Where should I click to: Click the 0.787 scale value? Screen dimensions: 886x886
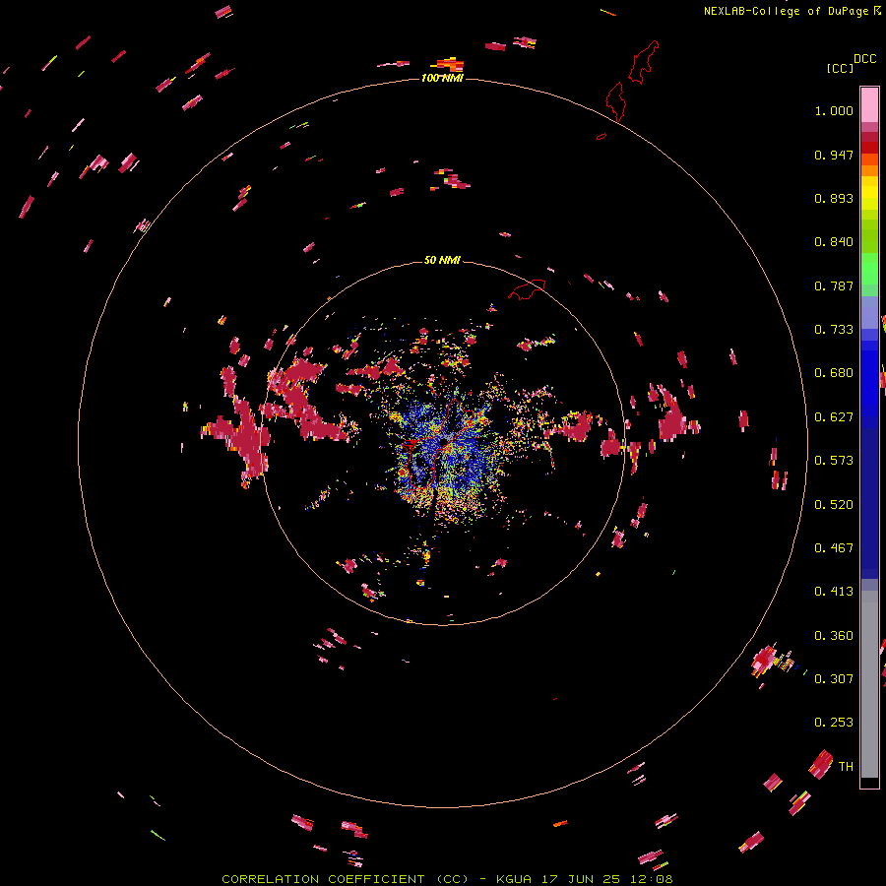834,285
